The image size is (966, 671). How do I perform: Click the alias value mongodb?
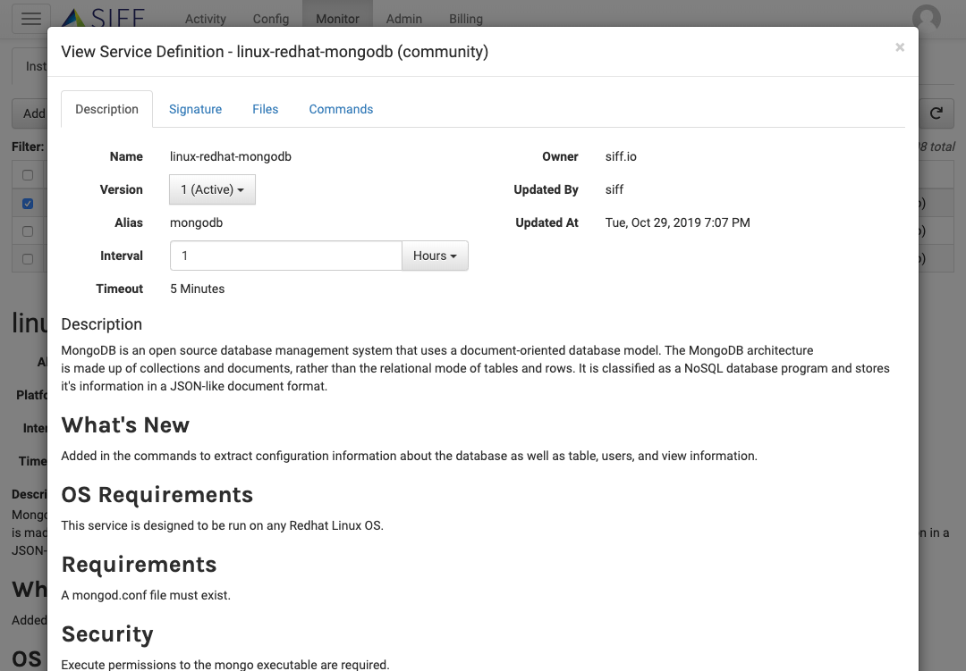197,222
